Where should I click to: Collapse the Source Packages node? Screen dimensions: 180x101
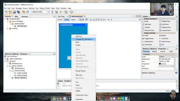[8, 21]
